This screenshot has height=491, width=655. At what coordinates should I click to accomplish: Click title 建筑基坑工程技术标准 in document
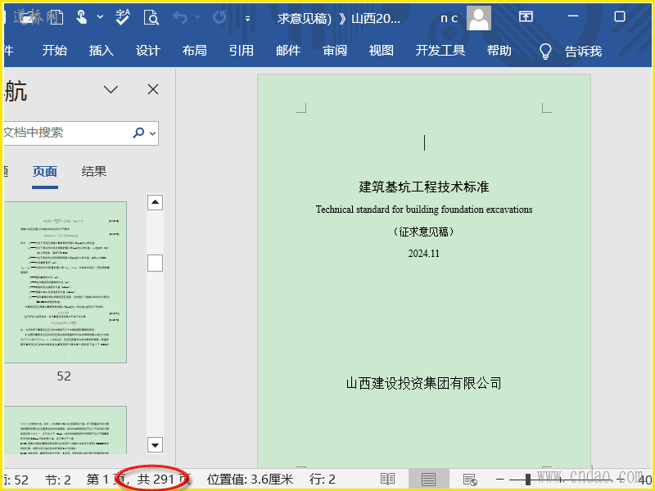[x=423, y=187]
